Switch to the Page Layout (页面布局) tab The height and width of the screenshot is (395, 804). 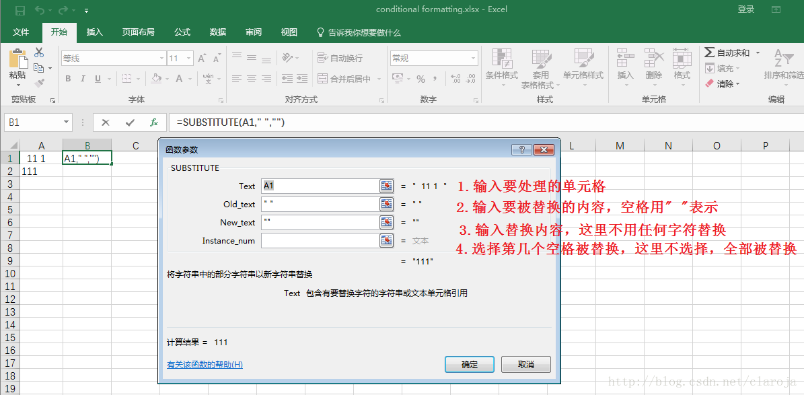(138, 32)
